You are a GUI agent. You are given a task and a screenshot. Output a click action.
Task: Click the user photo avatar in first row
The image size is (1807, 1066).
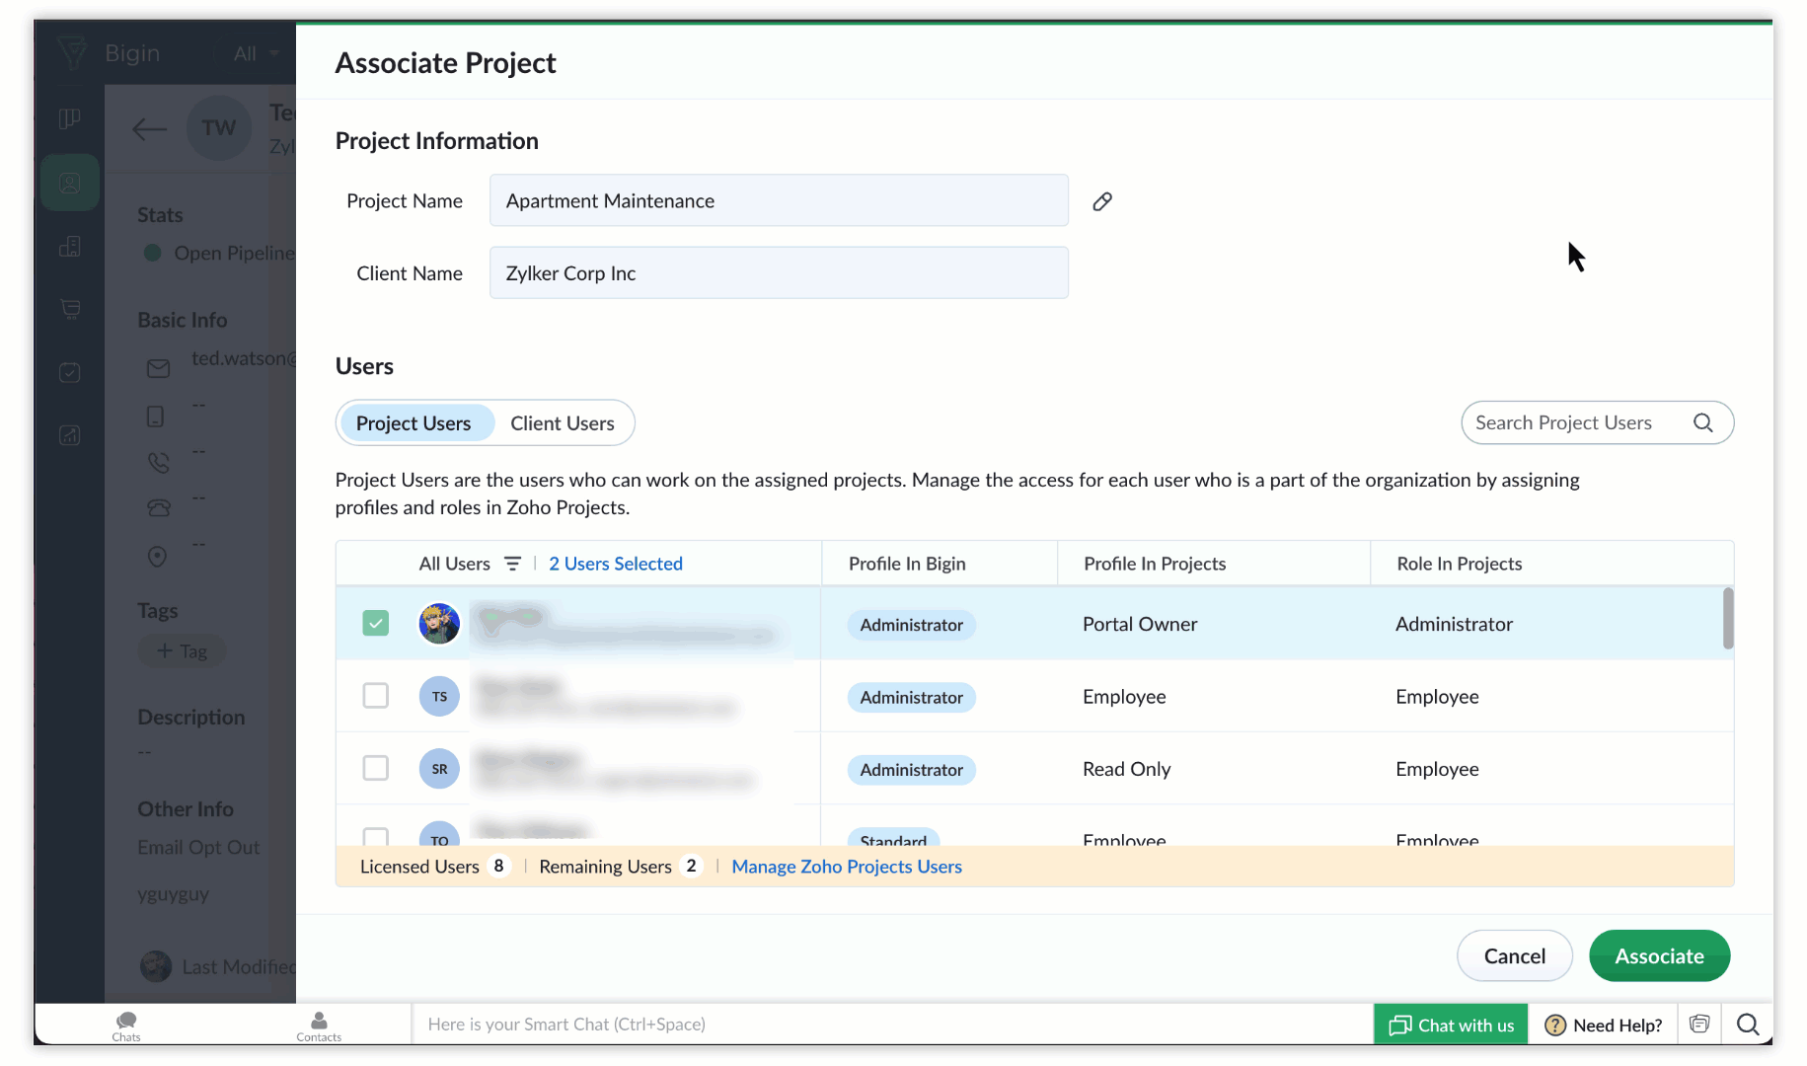tap(439, 624)
